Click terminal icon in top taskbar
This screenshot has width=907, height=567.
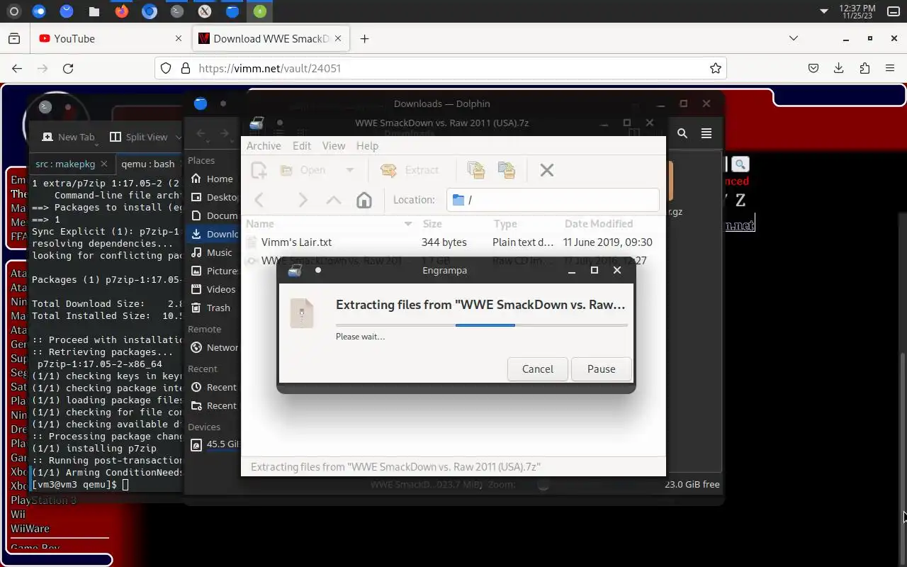[x=177, y=11]
